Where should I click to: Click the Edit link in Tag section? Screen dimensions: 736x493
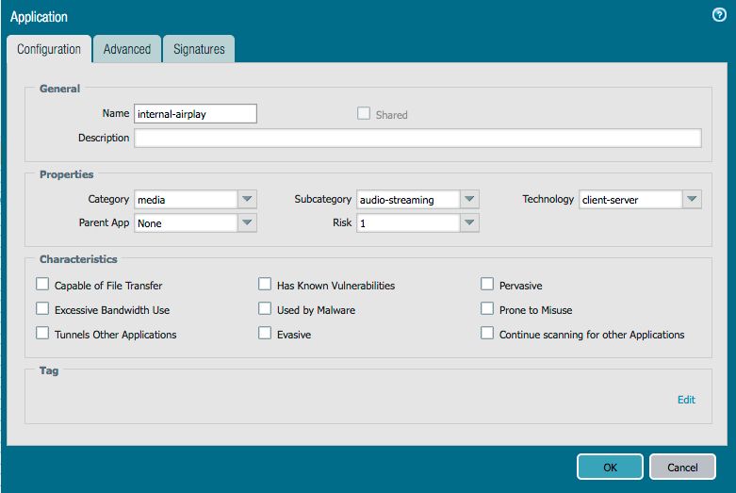[686, 400]
